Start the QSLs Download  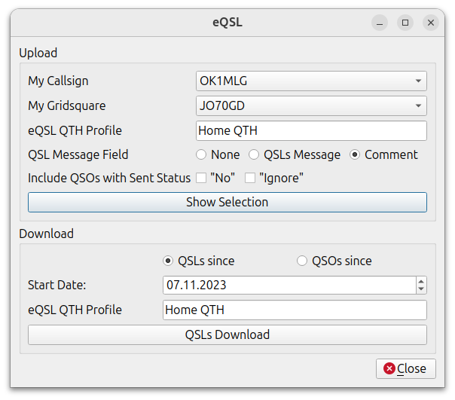tap(227, 334)
